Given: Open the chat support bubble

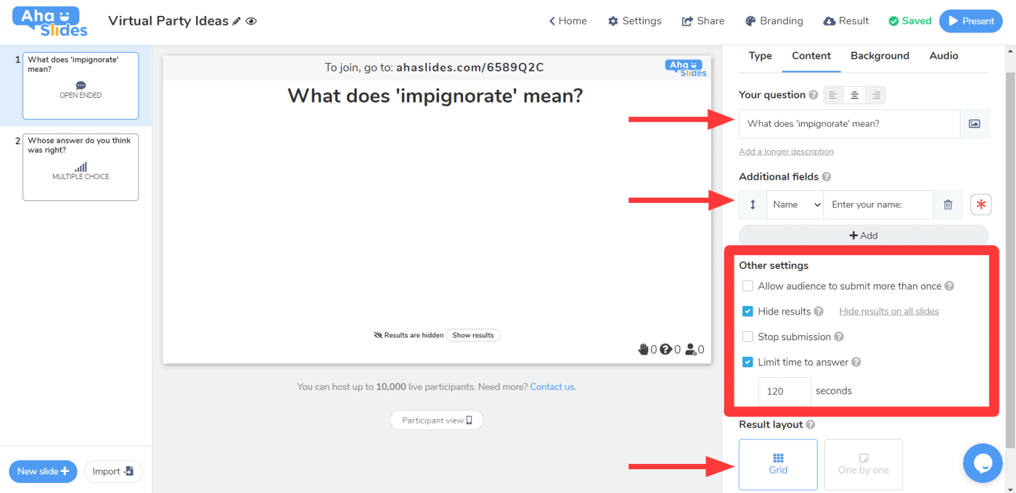Looking at the screenshot, I should click(982, 463).
